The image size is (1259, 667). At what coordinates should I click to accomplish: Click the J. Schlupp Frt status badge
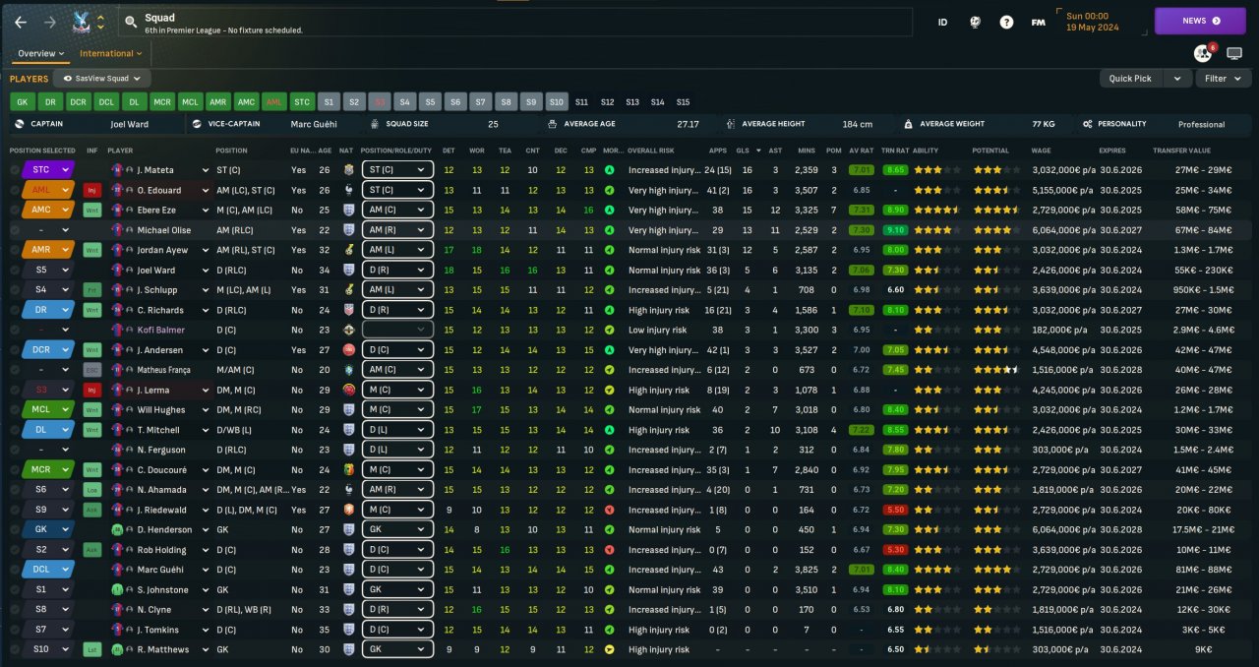(92, 290)
